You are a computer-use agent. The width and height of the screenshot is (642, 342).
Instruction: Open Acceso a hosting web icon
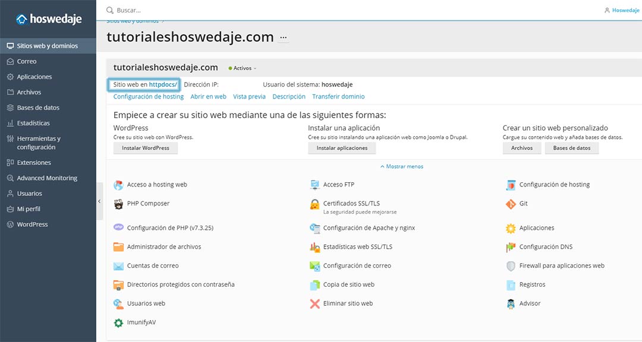(118, 185)
